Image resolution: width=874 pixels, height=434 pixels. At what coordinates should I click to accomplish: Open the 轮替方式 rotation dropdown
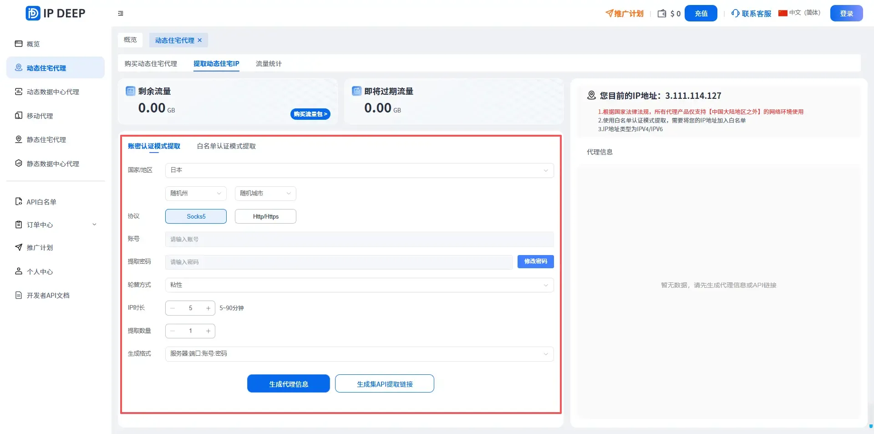point(359,285)
